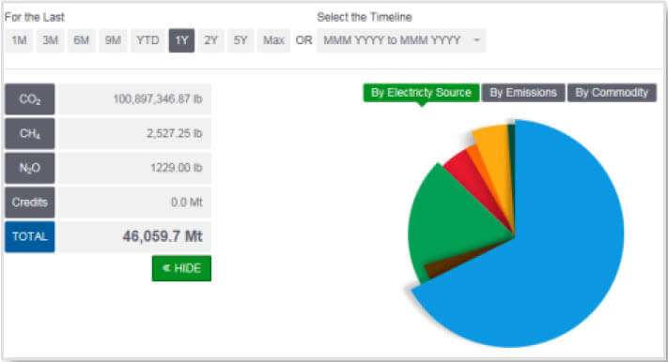This screenshot has height=362, width=668.
Task: Click the timeline dropdown arrow
Action: tap(476, 40)
